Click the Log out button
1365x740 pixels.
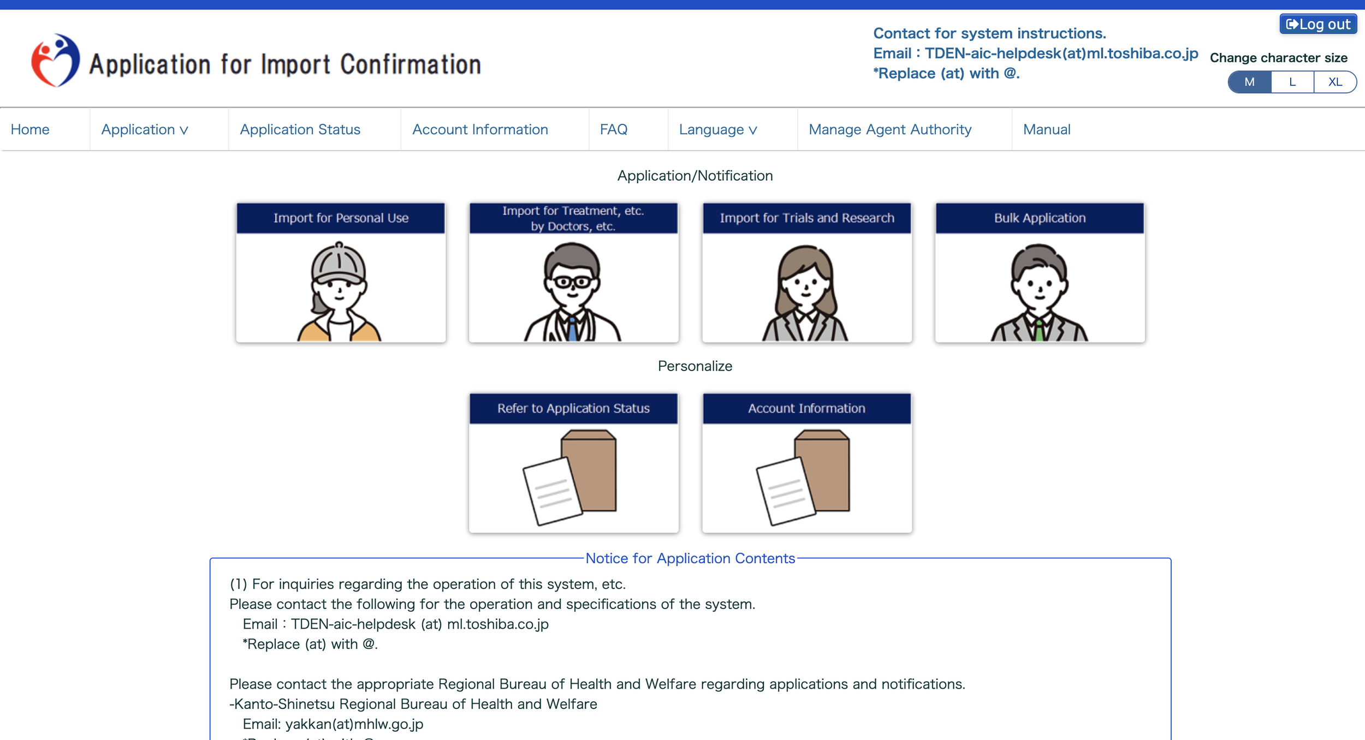click(x=1317, y=25)
